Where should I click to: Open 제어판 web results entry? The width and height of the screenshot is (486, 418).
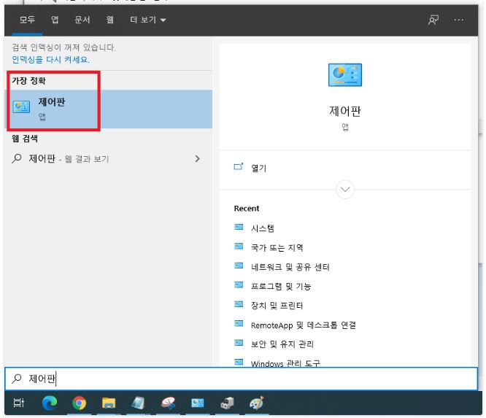coord(108,158)
